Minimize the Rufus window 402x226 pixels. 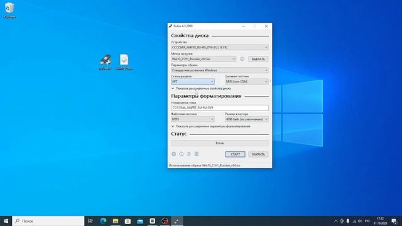pos(244,26)
